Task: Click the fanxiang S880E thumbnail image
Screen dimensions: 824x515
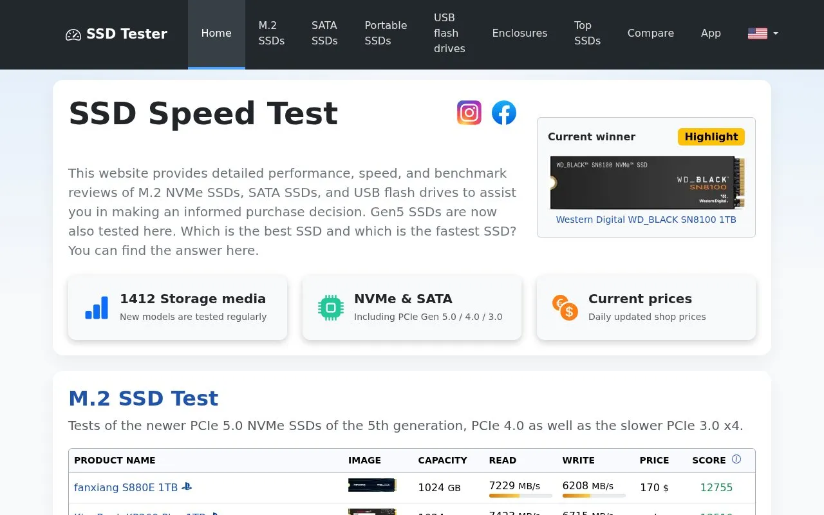Action: pyautogui.click(x=372, y=485)
